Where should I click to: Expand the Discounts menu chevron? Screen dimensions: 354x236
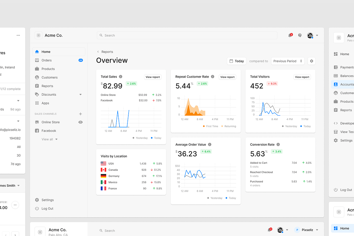point(80,94)
